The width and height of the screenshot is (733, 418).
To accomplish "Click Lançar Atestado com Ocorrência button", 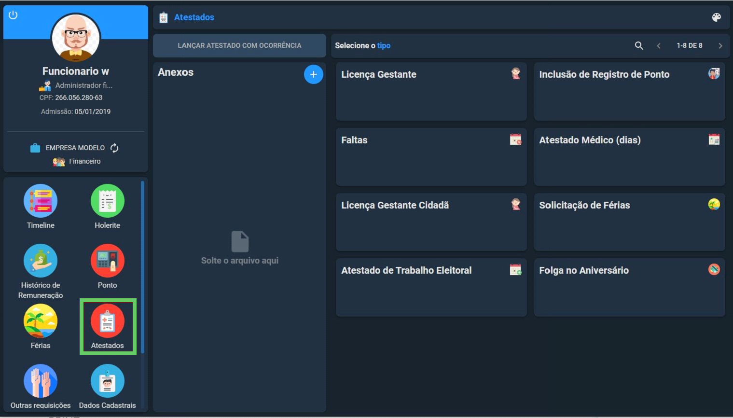I will click(239, 45).
